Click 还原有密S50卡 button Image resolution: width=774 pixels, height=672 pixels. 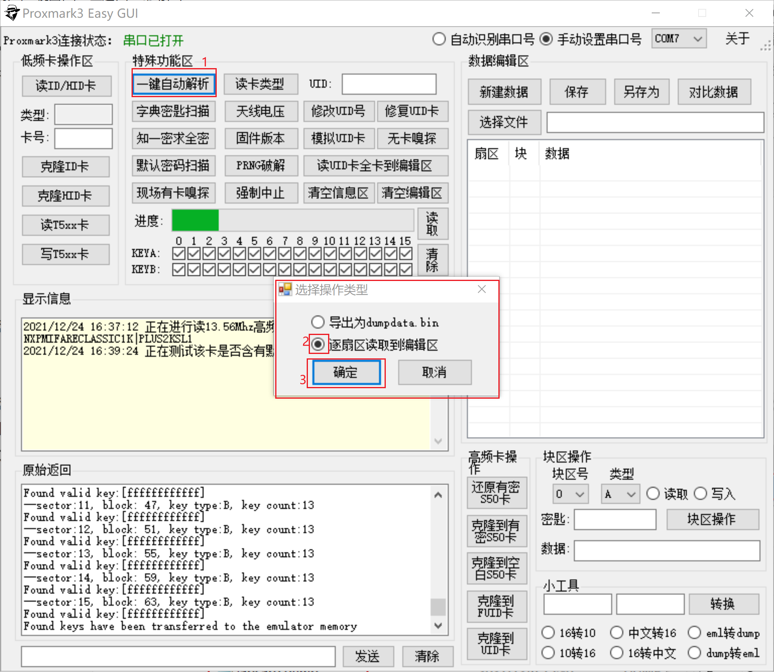coord(497,493)
